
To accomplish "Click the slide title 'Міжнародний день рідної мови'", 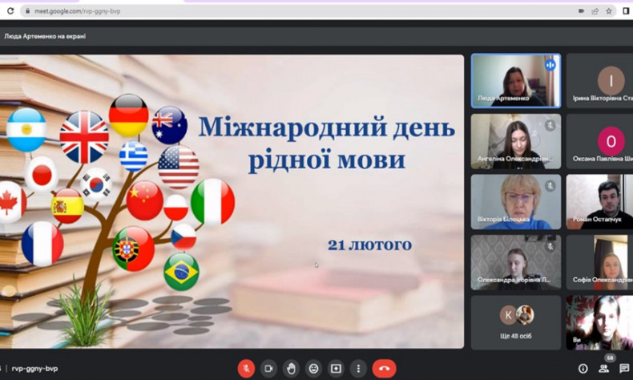I will click(327, 144).
